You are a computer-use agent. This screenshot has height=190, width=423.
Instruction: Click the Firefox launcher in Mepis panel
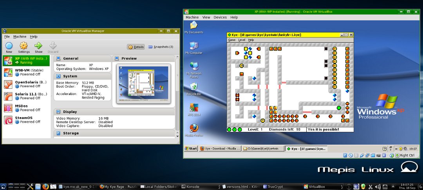(x=45, y=186)
